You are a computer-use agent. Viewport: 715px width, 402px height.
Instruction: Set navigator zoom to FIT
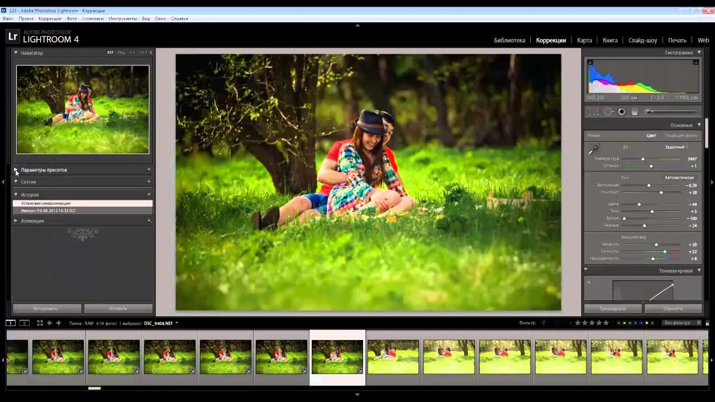coord(111,52)
